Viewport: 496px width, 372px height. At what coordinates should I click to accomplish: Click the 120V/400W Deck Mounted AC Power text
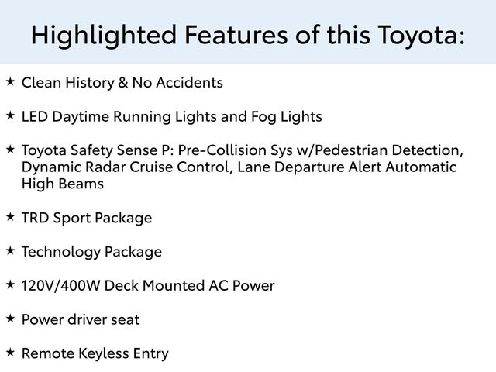point(148,286)
